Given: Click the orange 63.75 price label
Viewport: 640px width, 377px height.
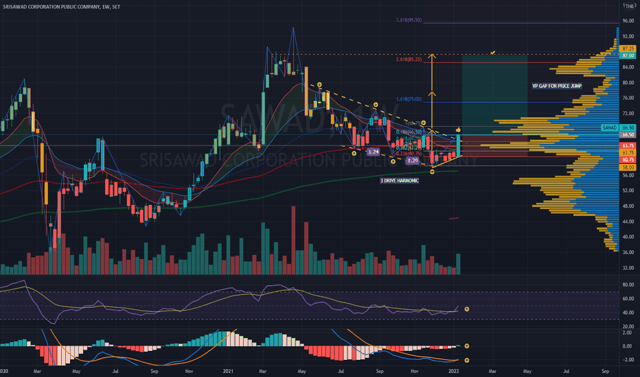Looking at the screenshot, I should (628, 152).
